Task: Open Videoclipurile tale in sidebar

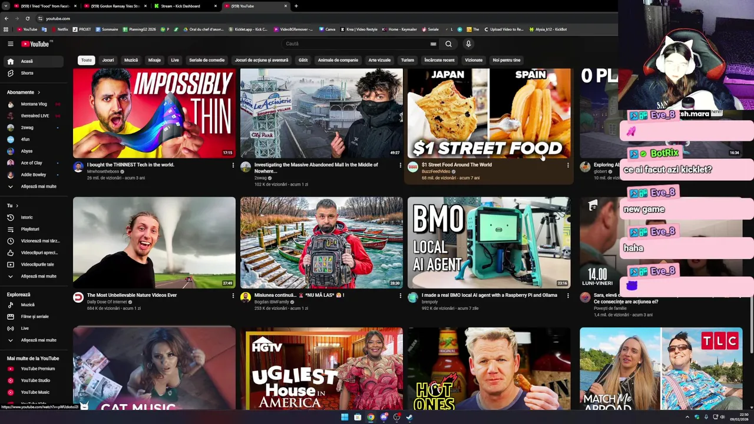Action: (x=34, y=264)
